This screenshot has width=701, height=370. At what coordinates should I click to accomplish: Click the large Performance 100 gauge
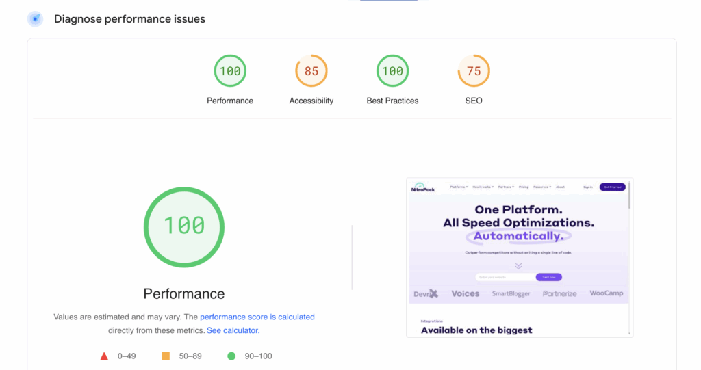tap(183, 227)
